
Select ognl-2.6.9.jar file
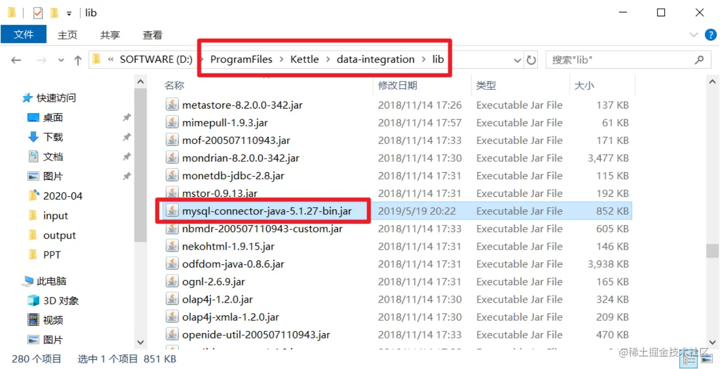tap(214, 282)
